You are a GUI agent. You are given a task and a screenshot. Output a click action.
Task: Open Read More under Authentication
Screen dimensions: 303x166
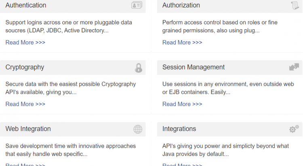[x=25, y=43]
